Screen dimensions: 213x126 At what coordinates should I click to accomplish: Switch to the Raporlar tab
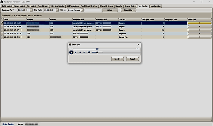(x=119, y=6)
